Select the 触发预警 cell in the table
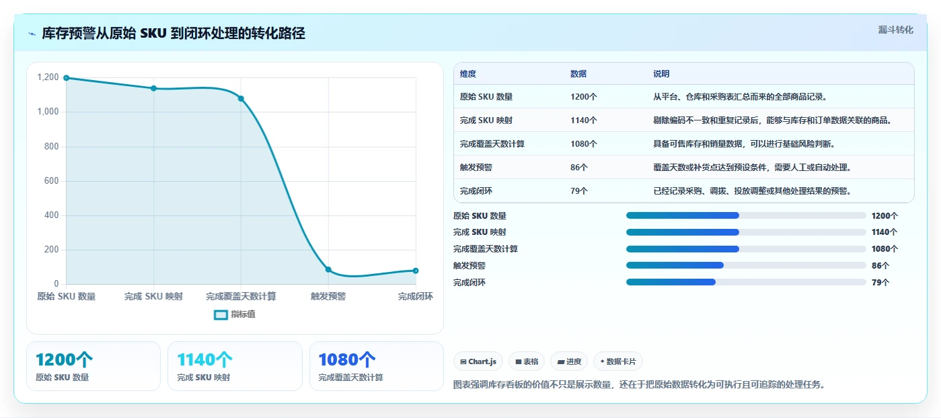The width and height of the screenshot is (941, 418). (476, 168)
